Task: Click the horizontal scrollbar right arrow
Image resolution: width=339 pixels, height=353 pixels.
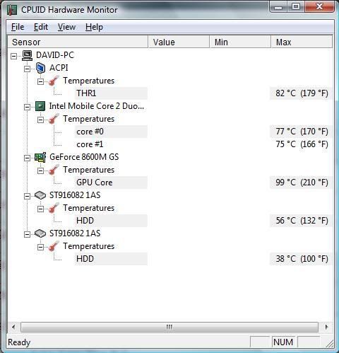Action: (x=326, y=327)
